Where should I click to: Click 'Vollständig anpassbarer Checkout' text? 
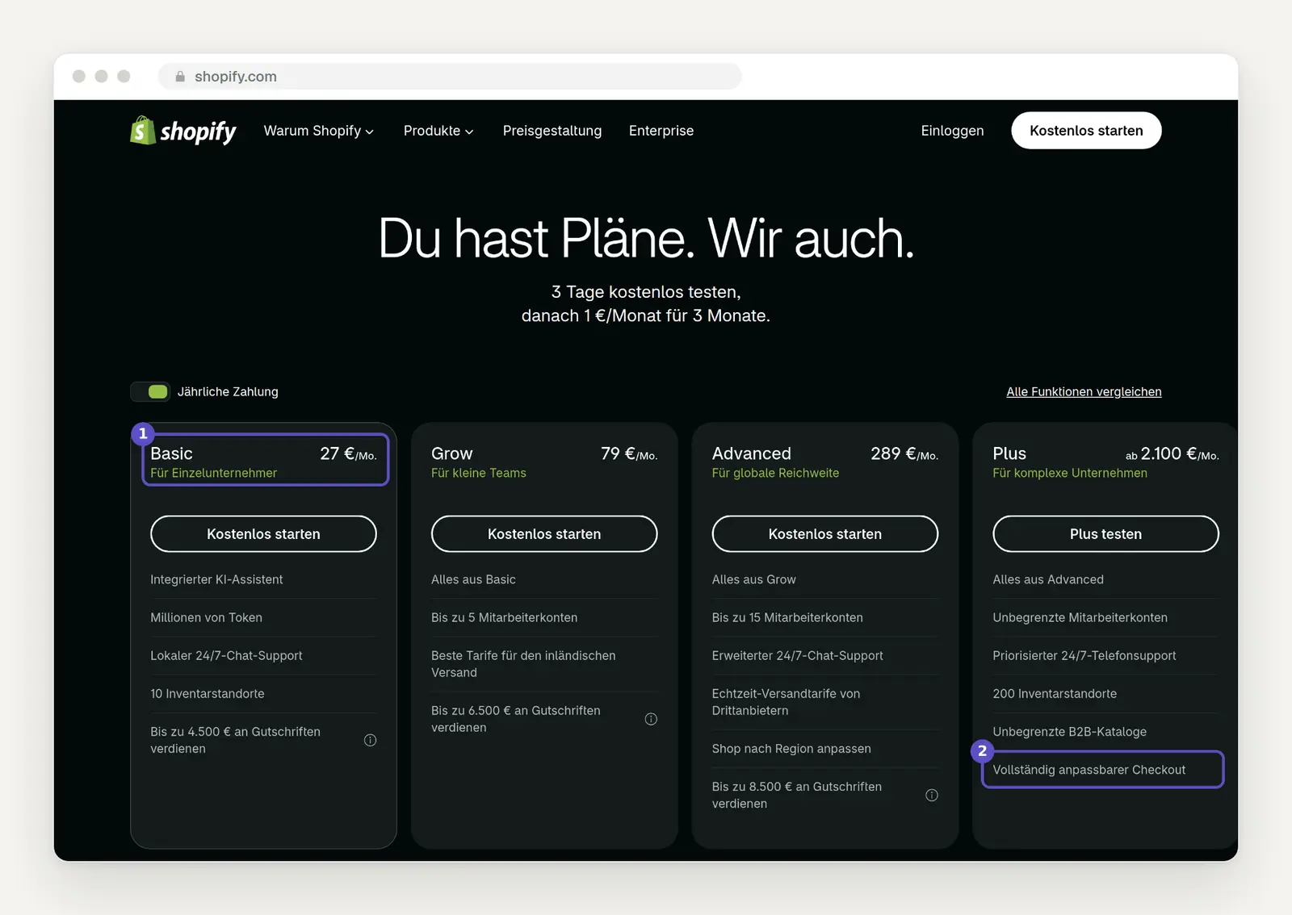tap(1089, 770)
